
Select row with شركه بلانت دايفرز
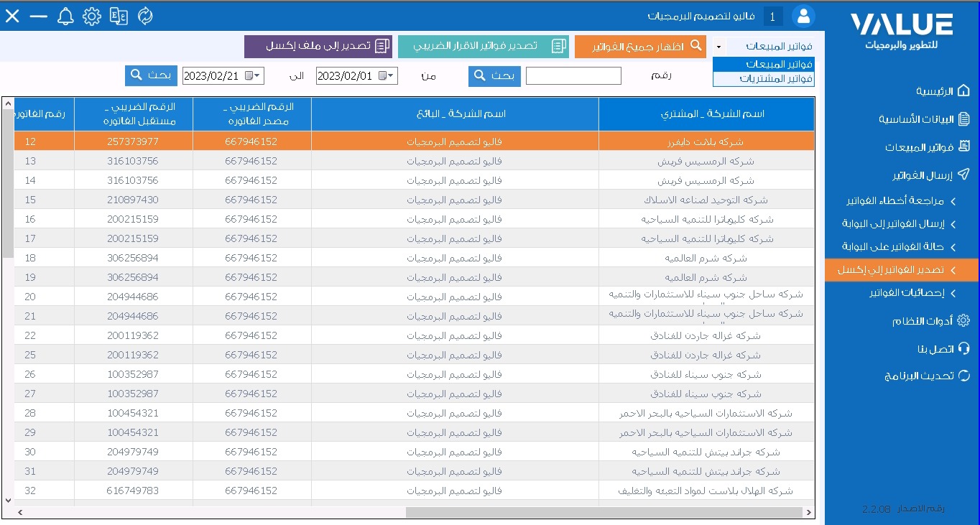coord(414,141)
